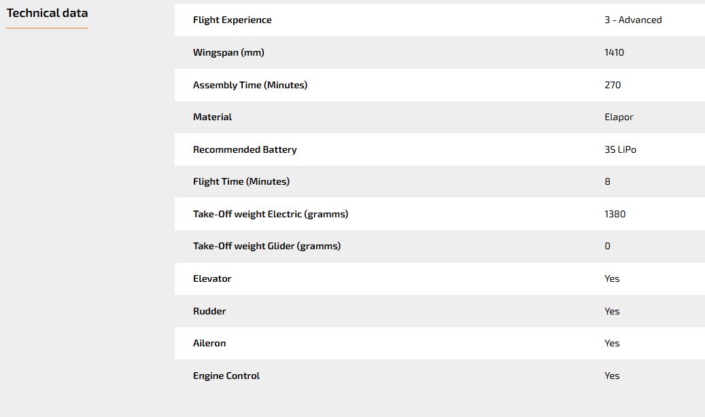
Task: Select the take-off weight value 1380
Action: coord(615,214)
